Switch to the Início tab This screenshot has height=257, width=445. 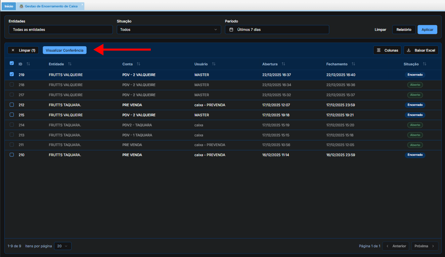pyautogui.click(x=9, y=6)
